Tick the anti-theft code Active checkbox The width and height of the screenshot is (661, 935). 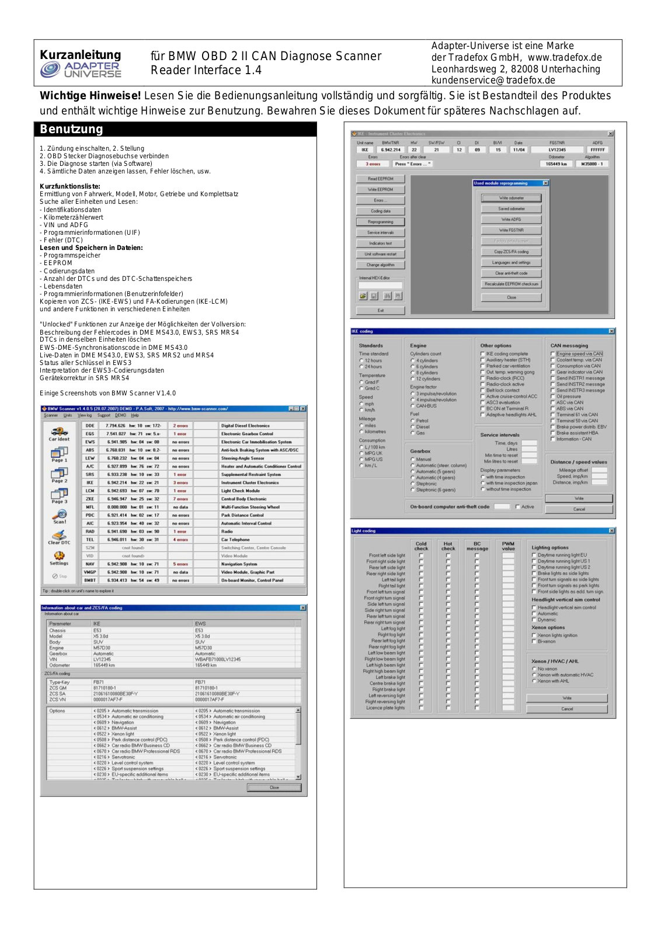[525, 507]
